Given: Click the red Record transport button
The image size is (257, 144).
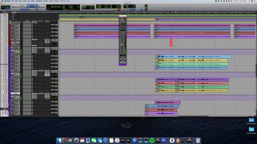Looking at the screenshot, I should point(119,10).
